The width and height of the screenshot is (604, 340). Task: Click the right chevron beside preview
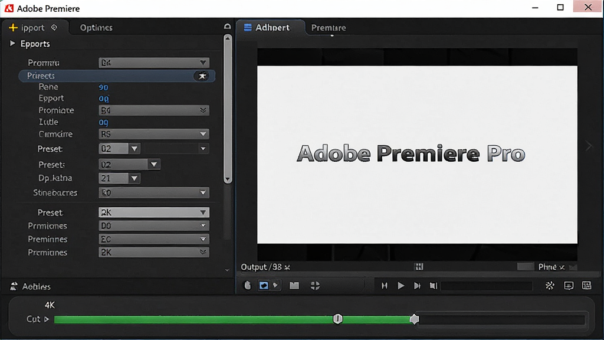pyautogui.click(x=589, y=146)
